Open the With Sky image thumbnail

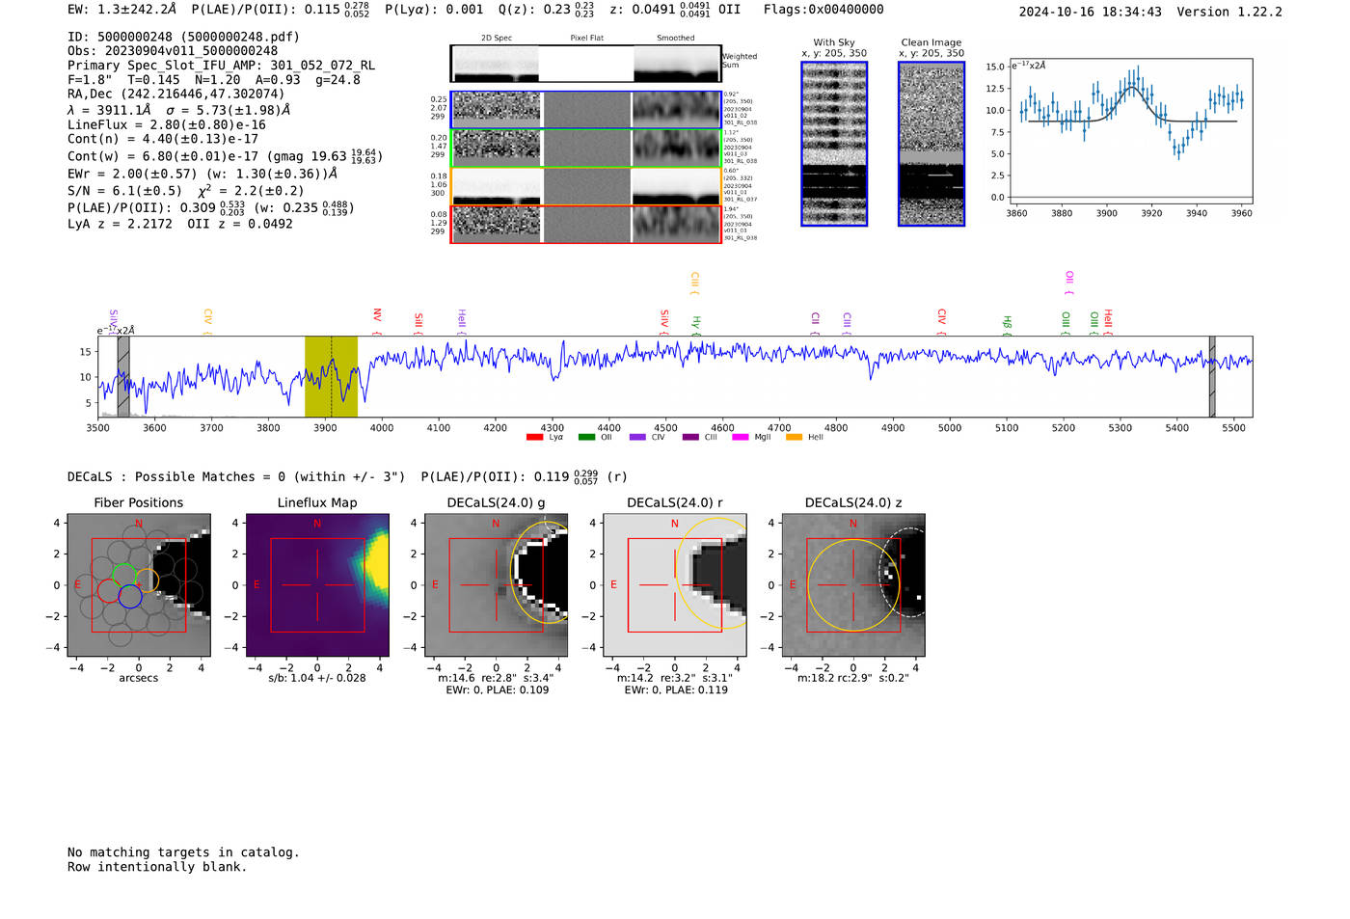click(x=834, y=144)
